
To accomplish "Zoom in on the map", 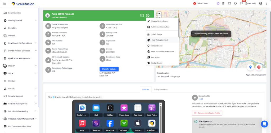I will tap(159, 13).
